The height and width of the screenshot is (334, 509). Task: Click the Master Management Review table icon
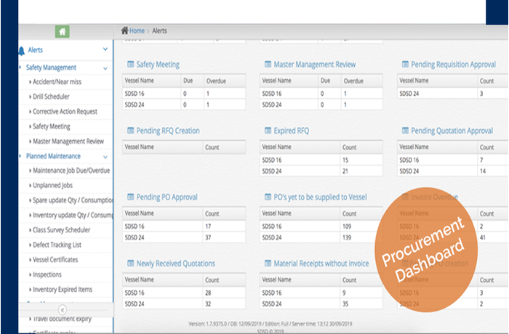(x=268, y=64)
